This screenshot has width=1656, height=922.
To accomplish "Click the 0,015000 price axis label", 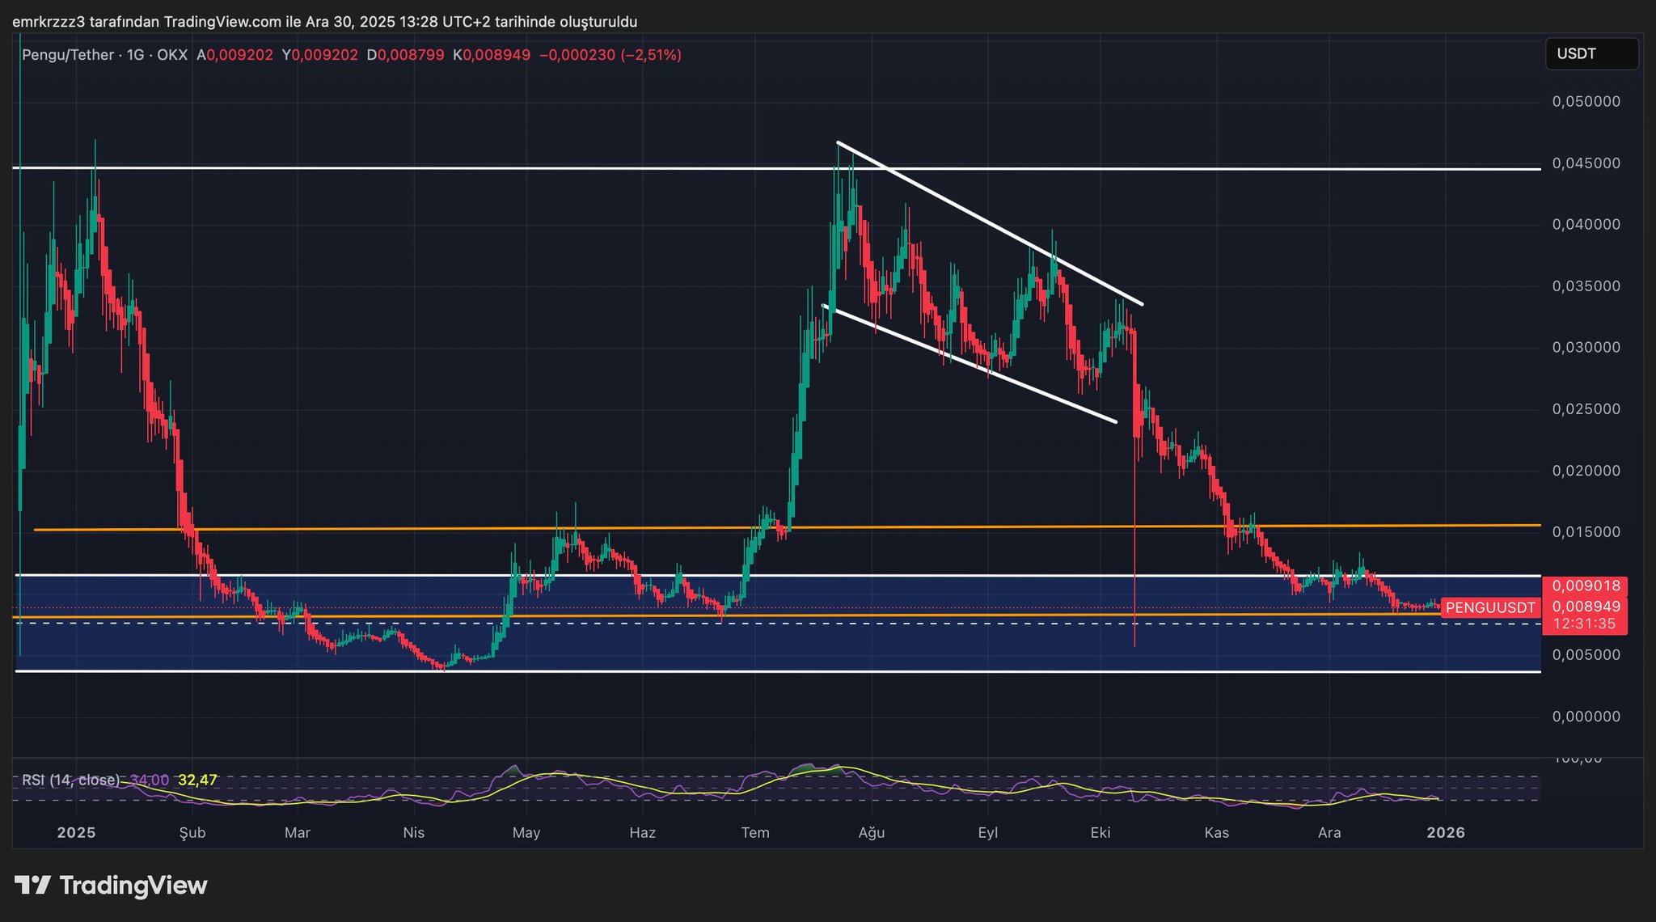I will tap(1586, 532).
